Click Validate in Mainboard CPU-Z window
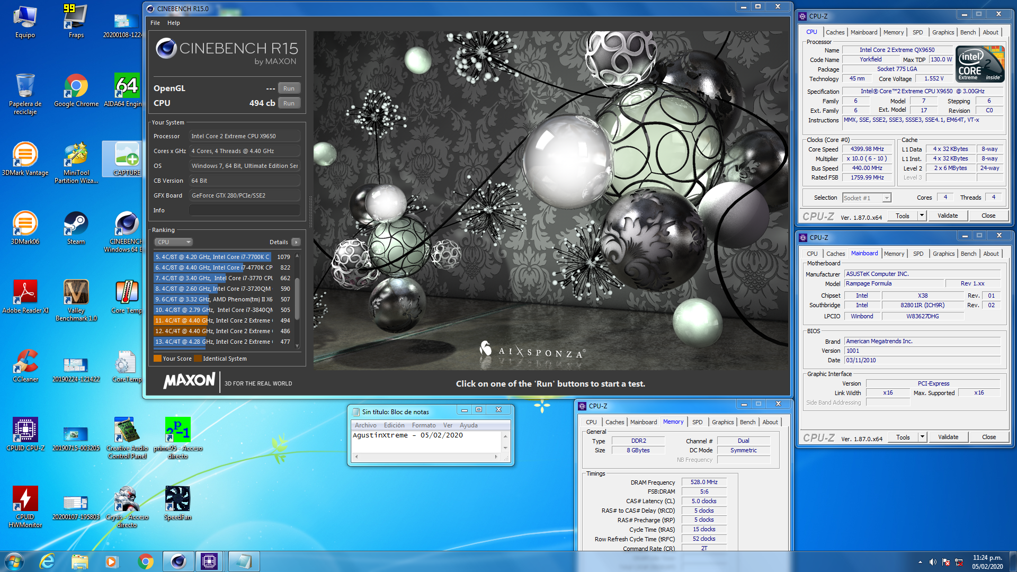1017x572 pixels. (948, 437)
